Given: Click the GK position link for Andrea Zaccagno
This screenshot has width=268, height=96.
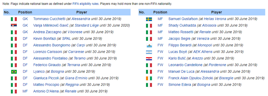Looking at the screenshot, I should pyautogui.click(x=25, y=32).
